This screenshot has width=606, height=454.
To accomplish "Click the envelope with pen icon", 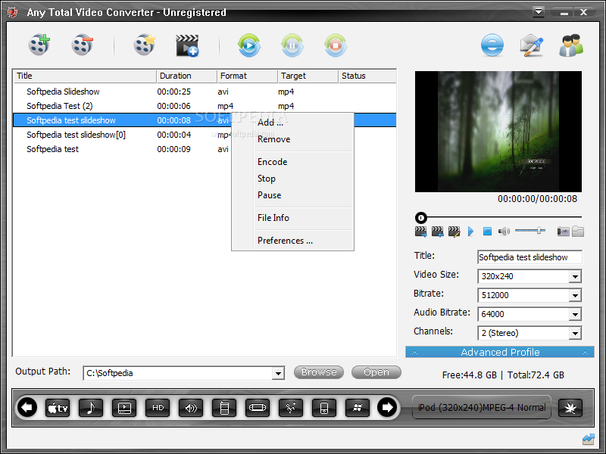I will click(532, 45).
